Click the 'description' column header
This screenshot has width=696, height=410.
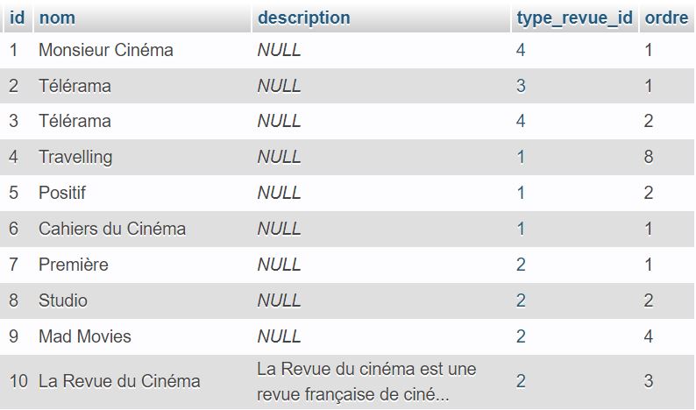pyautogui.click(x=303, y=18)
